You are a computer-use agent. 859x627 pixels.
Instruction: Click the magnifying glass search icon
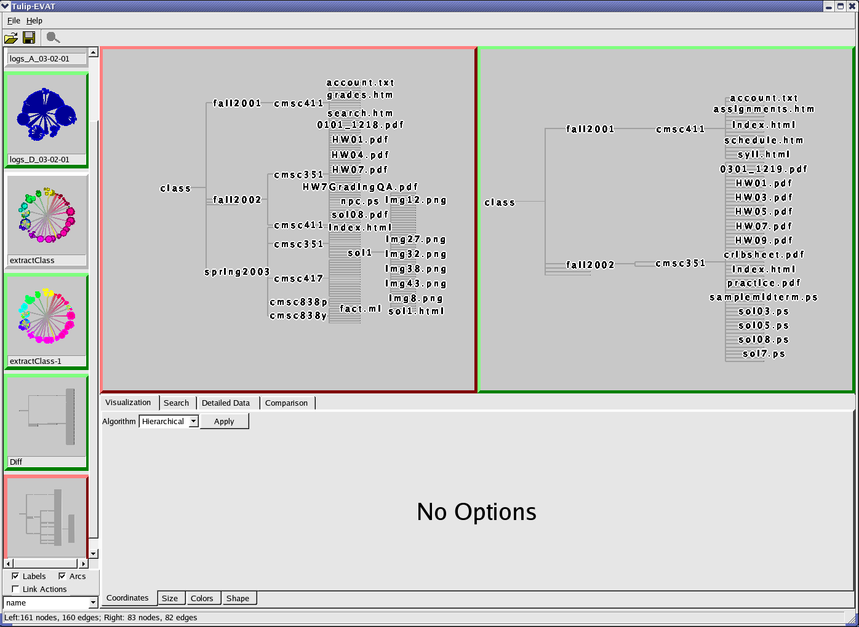53,37
